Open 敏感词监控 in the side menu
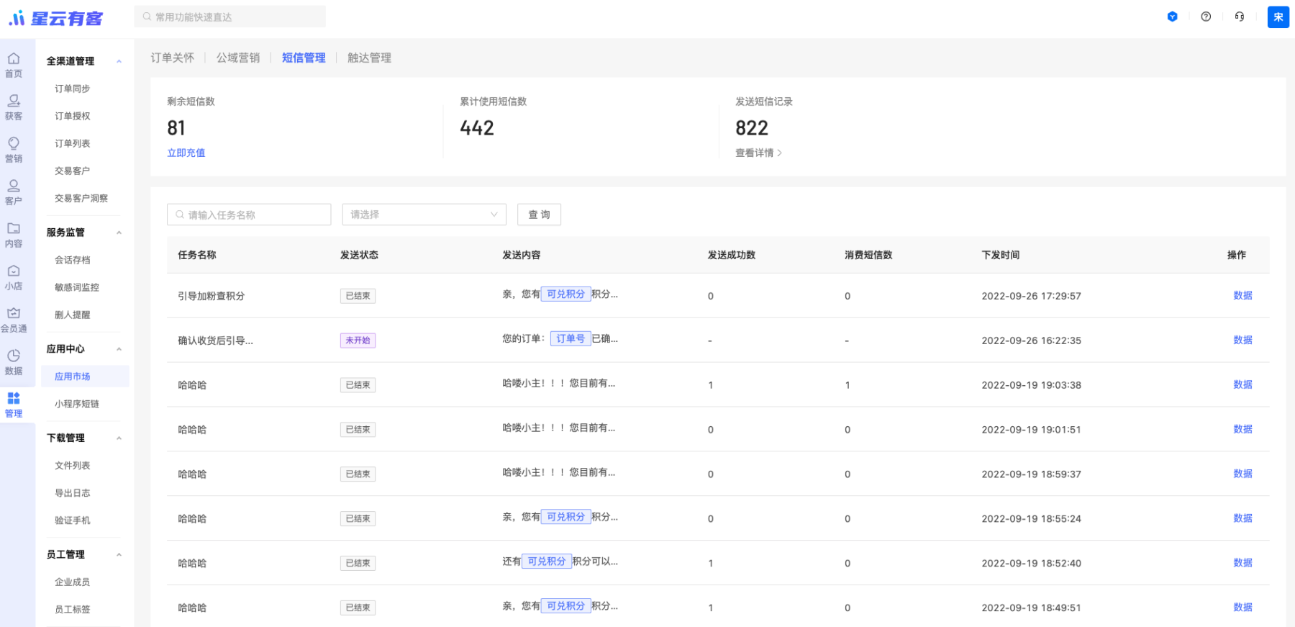The image size is (1295, 627). tap(77, 287)
